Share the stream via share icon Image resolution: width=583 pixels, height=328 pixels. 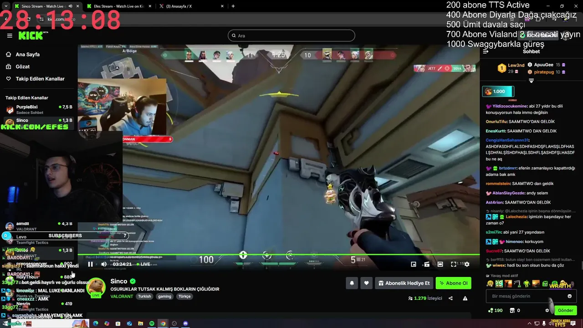[x=450, y=298]
